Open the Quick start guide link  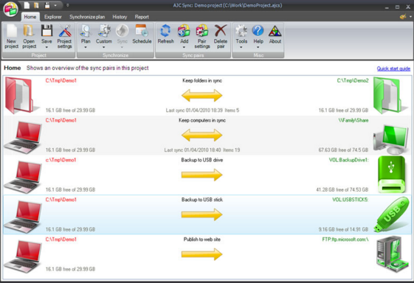[x=393, y=69]
